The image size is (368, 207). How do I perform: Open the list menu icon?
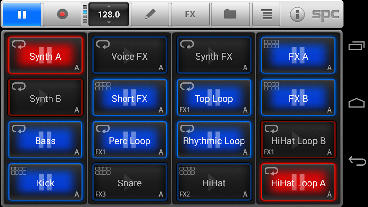(x=266, y=15)
